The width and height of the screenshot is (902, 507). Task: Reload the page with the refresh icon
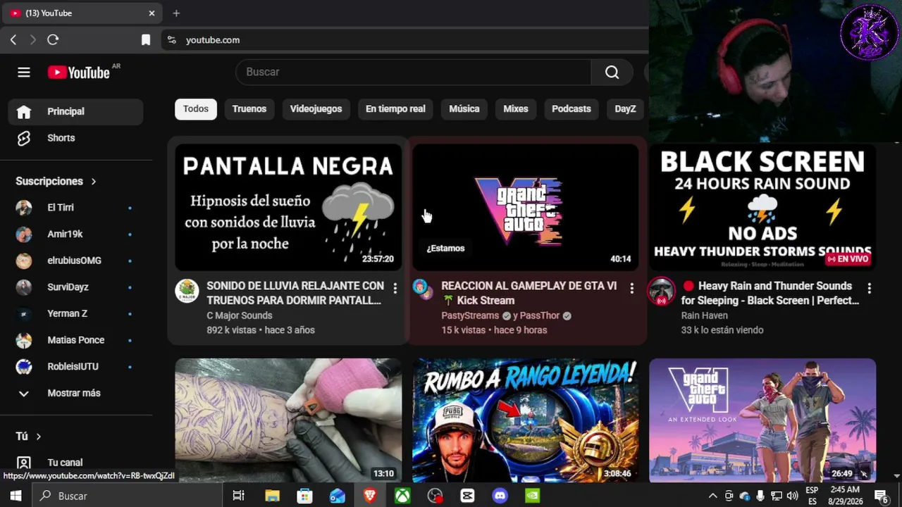tap(53, 40)
